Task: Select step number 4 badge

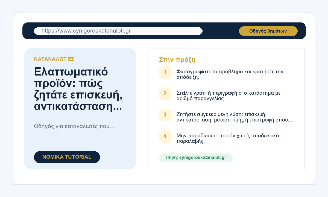Action: [x=165, y=136]
